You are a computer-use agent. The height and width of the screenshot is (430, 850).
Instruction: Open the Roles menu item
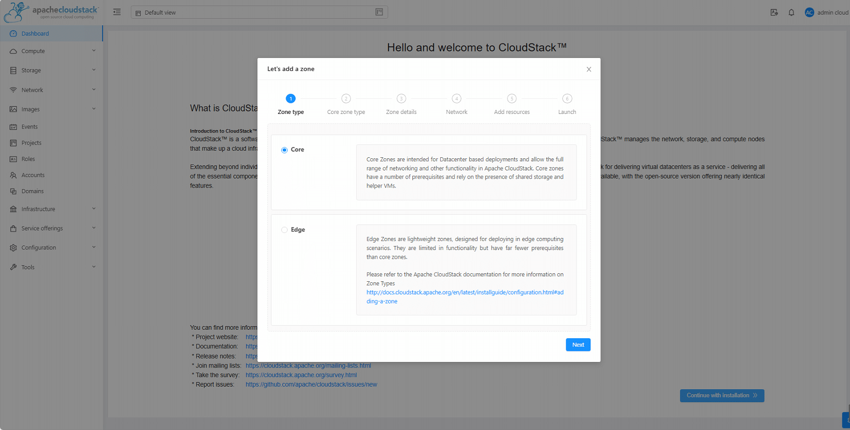coord(51,159)
